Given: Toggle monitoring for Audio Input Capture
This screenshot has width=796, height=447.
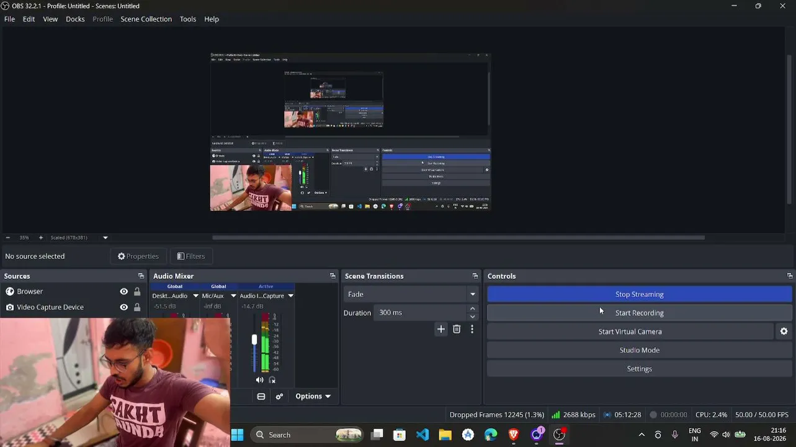Looking at the screenshot, I should [x=272, y=380].
